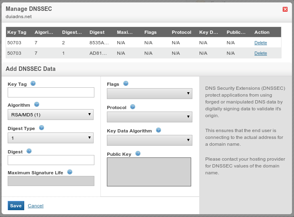Show help for Maximum Signature Life
Screen dimensions: 294x217
(x=70, y=172)
